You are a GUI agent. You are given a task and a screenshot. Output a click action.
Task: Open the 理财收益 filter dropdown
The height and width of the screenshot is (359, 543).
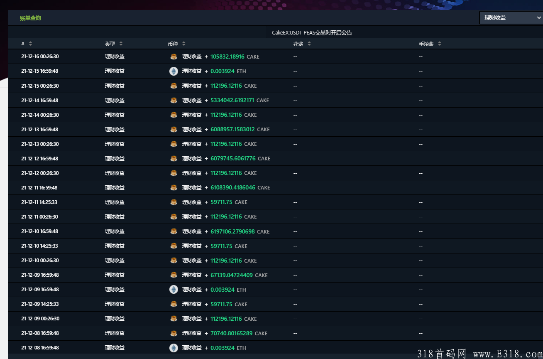tap(511, 17)
